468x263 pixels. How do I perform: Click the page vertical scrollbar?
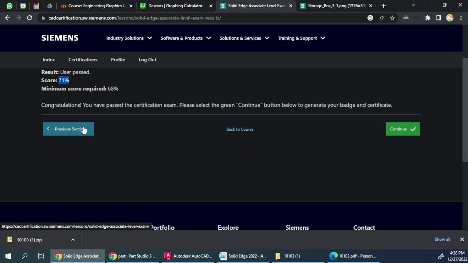pos(465,110)
